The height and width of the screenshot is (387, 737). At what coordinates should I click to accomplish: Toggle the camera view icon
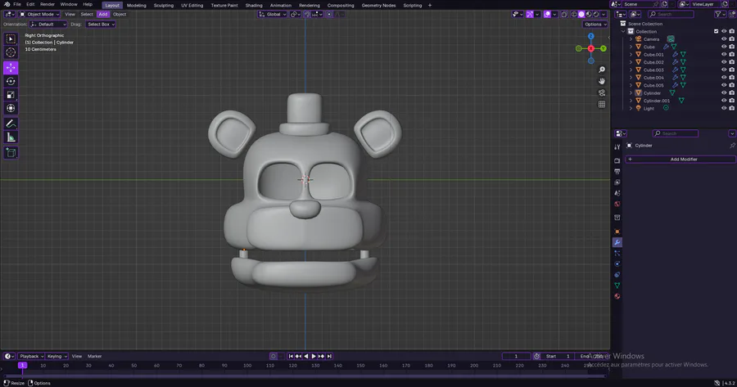pos(602,92)
